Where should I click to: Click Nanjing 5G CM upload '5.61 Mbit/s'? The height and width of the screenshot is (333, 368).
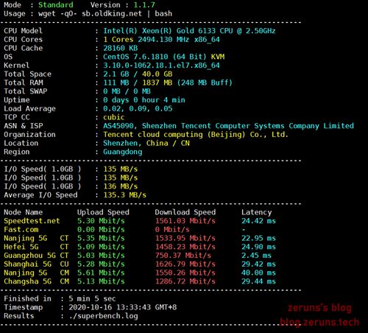click(x=101, y=273)
